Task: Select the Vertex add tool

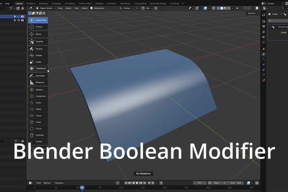Action: [x=38, y=142]
